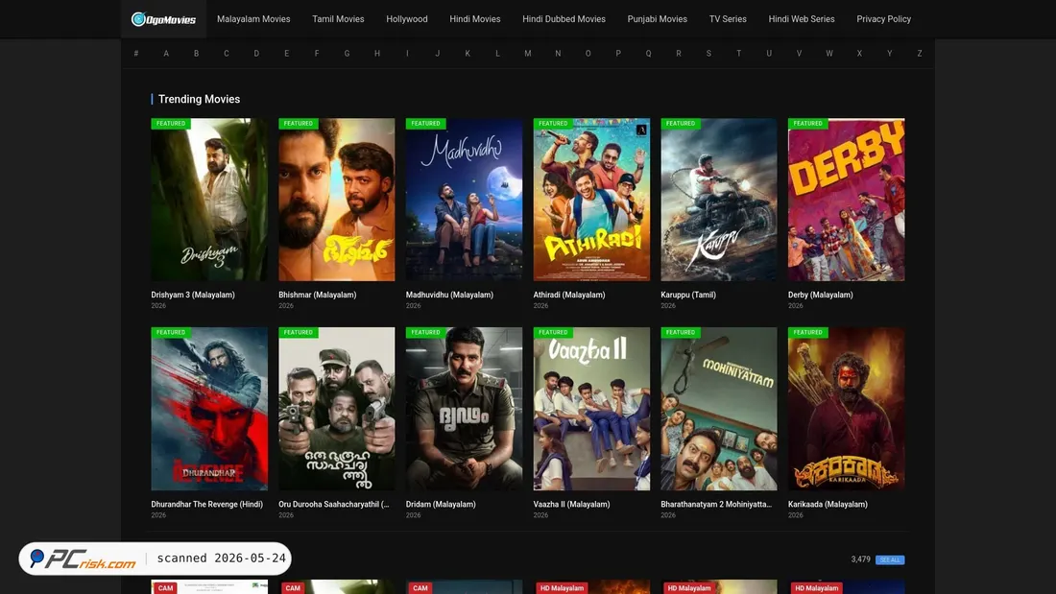Image resolution: width=1056 pixels, height=594 pixels.
Task: Open the Madhuvidhu poster thumbnail
Action: 464,200
